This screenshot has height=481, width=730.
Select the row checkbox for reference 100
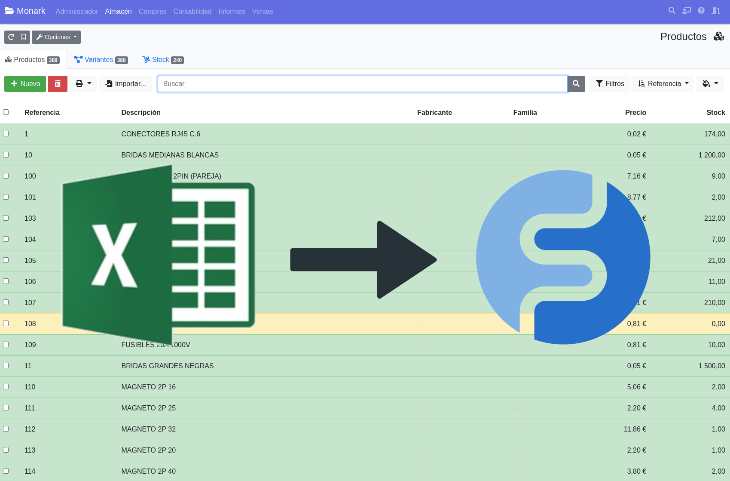coord(6,176)
